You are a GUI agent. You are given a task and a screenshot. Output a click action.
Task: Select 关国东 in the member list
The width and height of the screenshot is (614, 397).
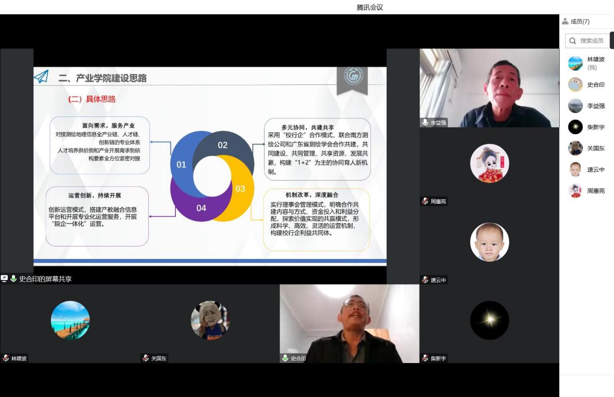point(596,148)
